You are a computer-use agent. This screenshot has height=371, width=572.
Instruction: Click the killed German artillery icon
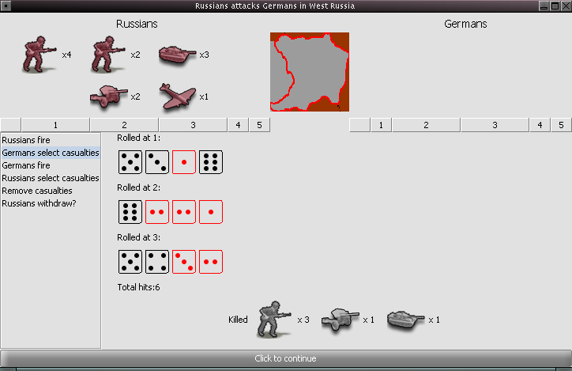[x=340, y=319]
